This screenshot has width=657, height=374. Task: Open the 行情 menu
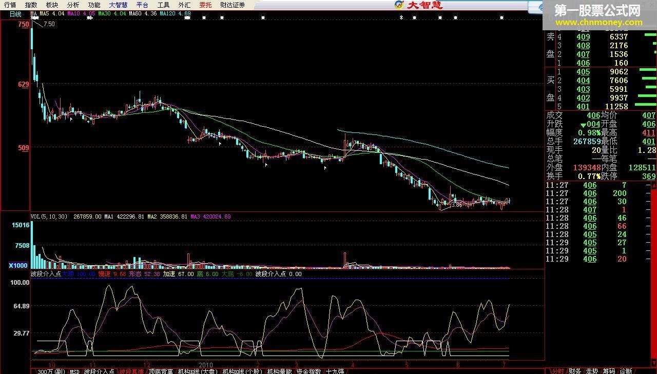10,5
